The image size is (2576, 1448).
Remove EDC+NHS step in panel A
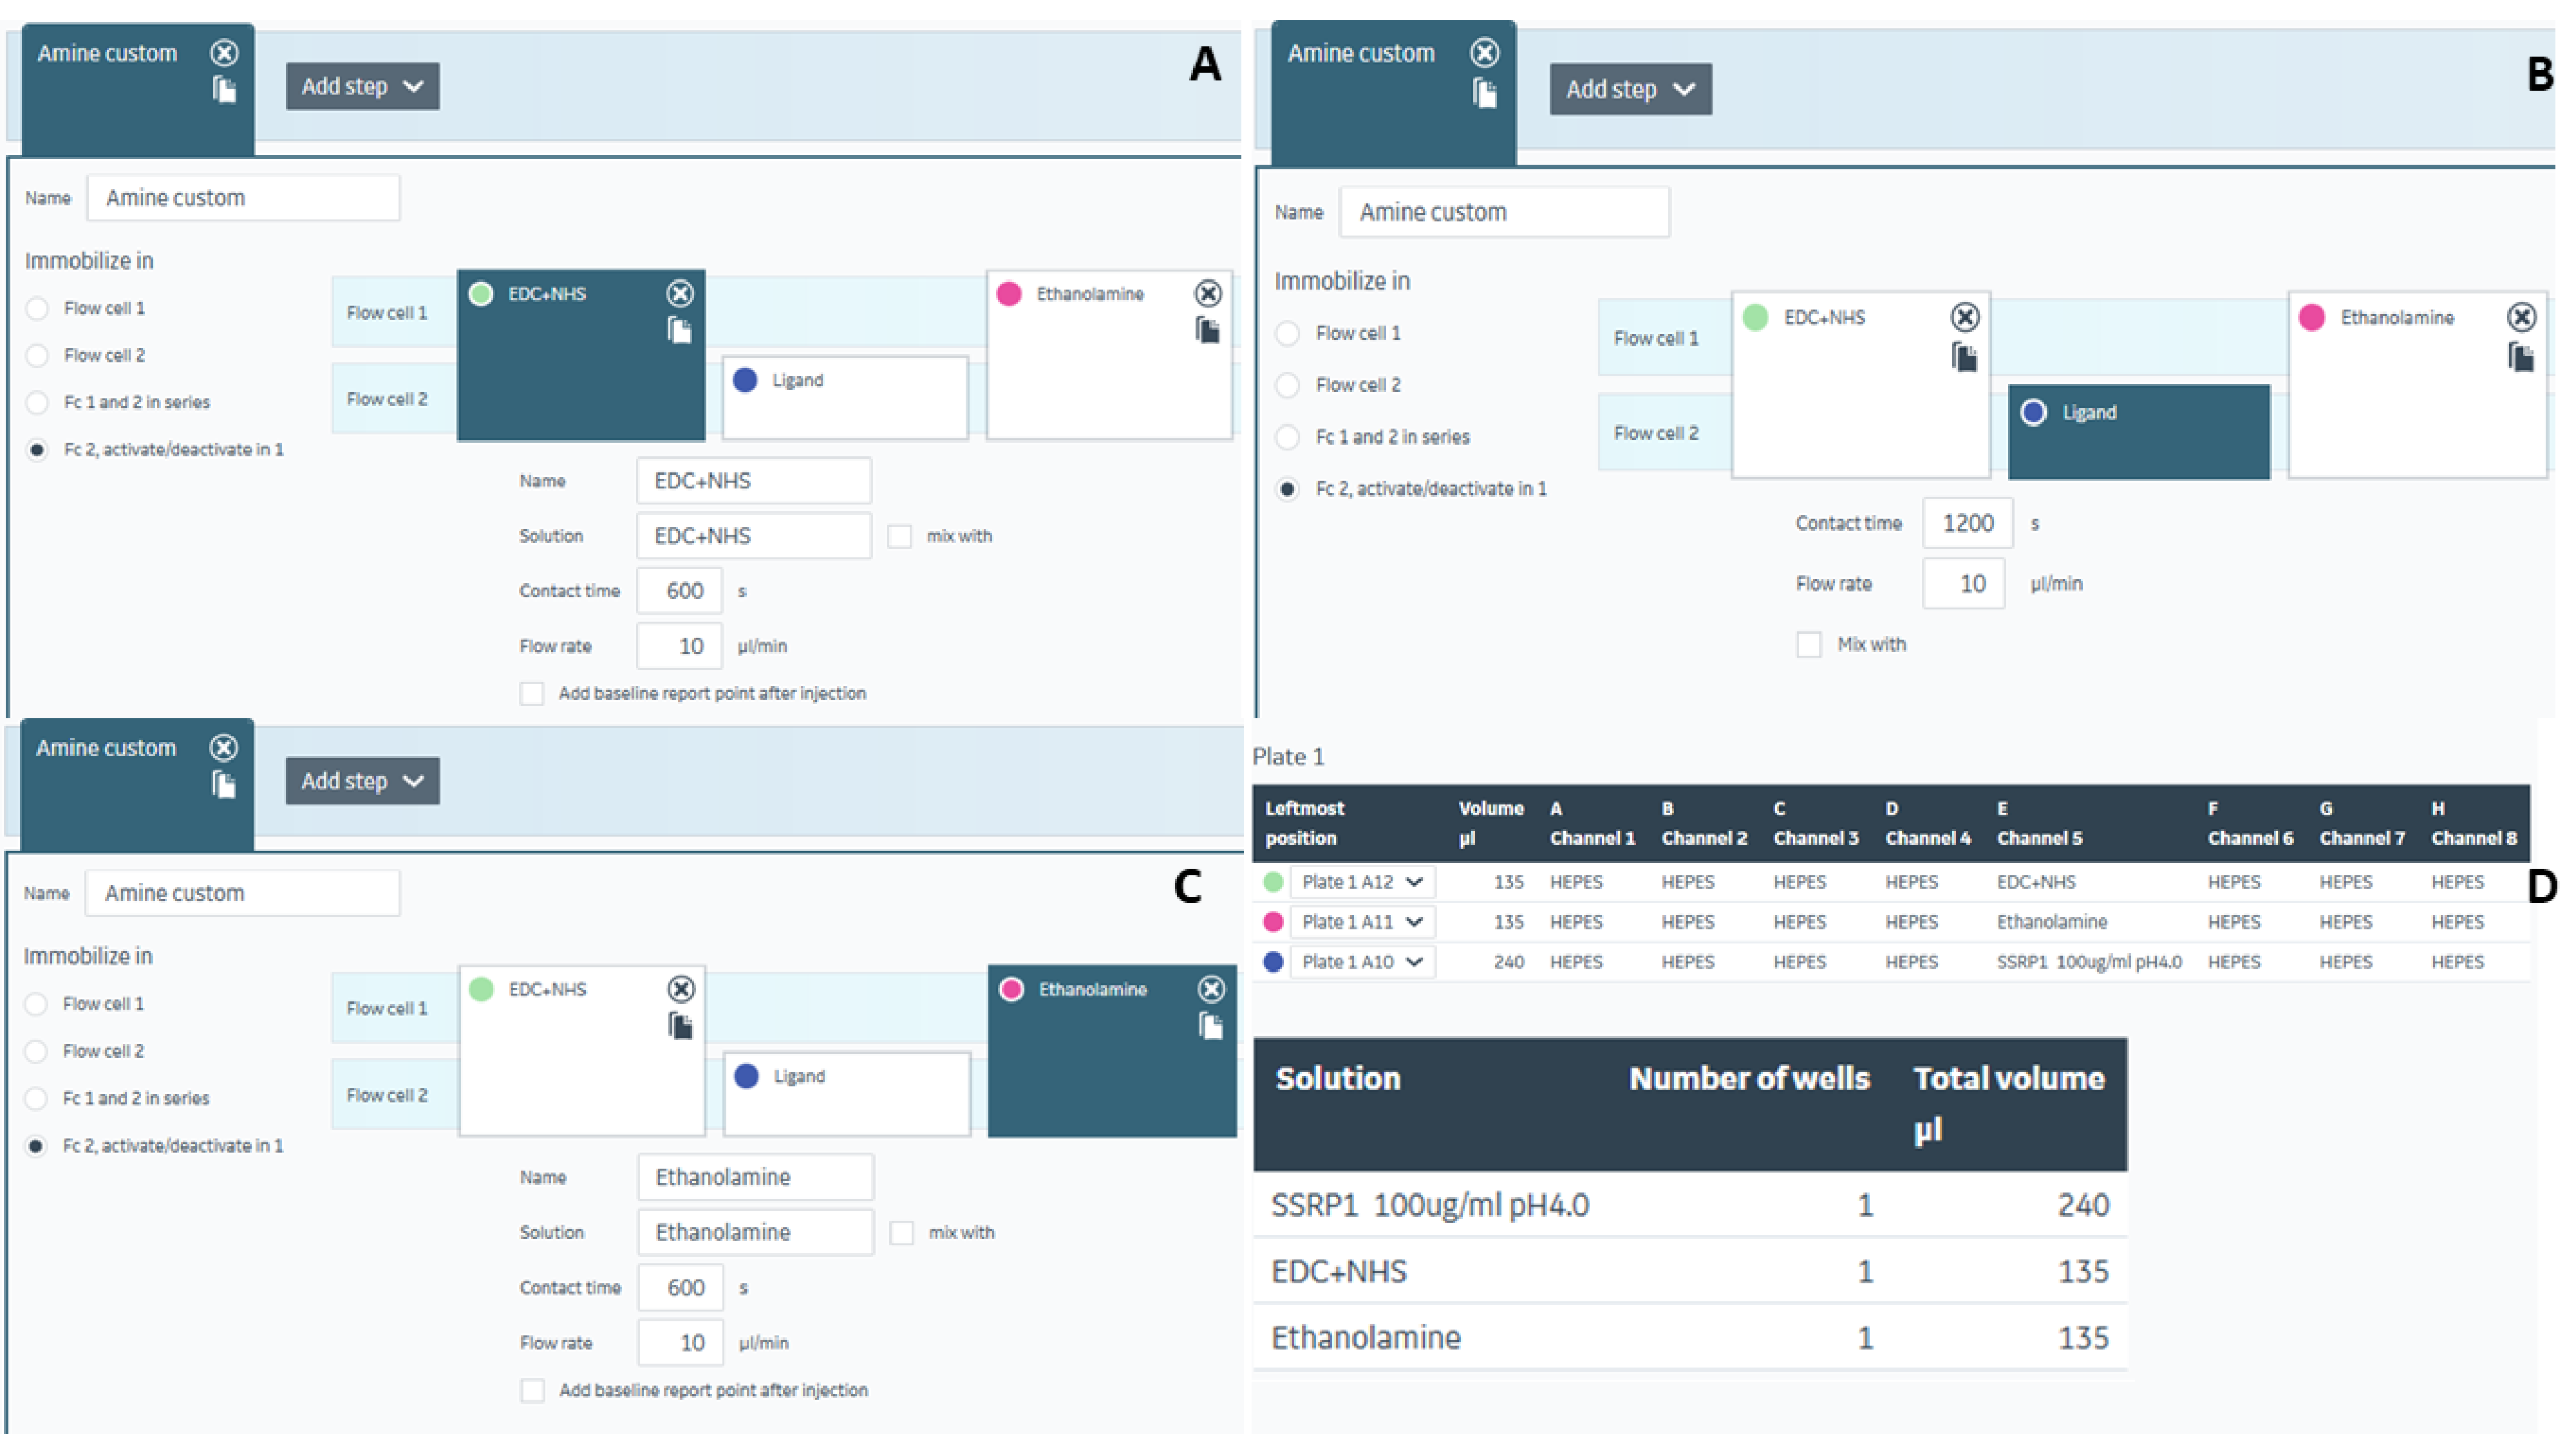pos(680,293)
